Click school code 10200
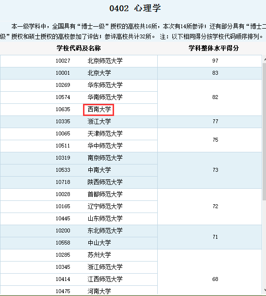The height and width of the screenshot is (296, 266). [x=63, y=230]
